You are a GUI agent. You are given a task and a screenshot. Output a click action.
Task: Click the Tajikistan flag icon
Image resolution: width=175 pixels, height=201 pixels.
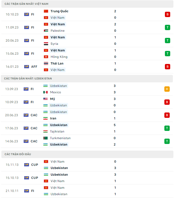(x=45, y=131)
